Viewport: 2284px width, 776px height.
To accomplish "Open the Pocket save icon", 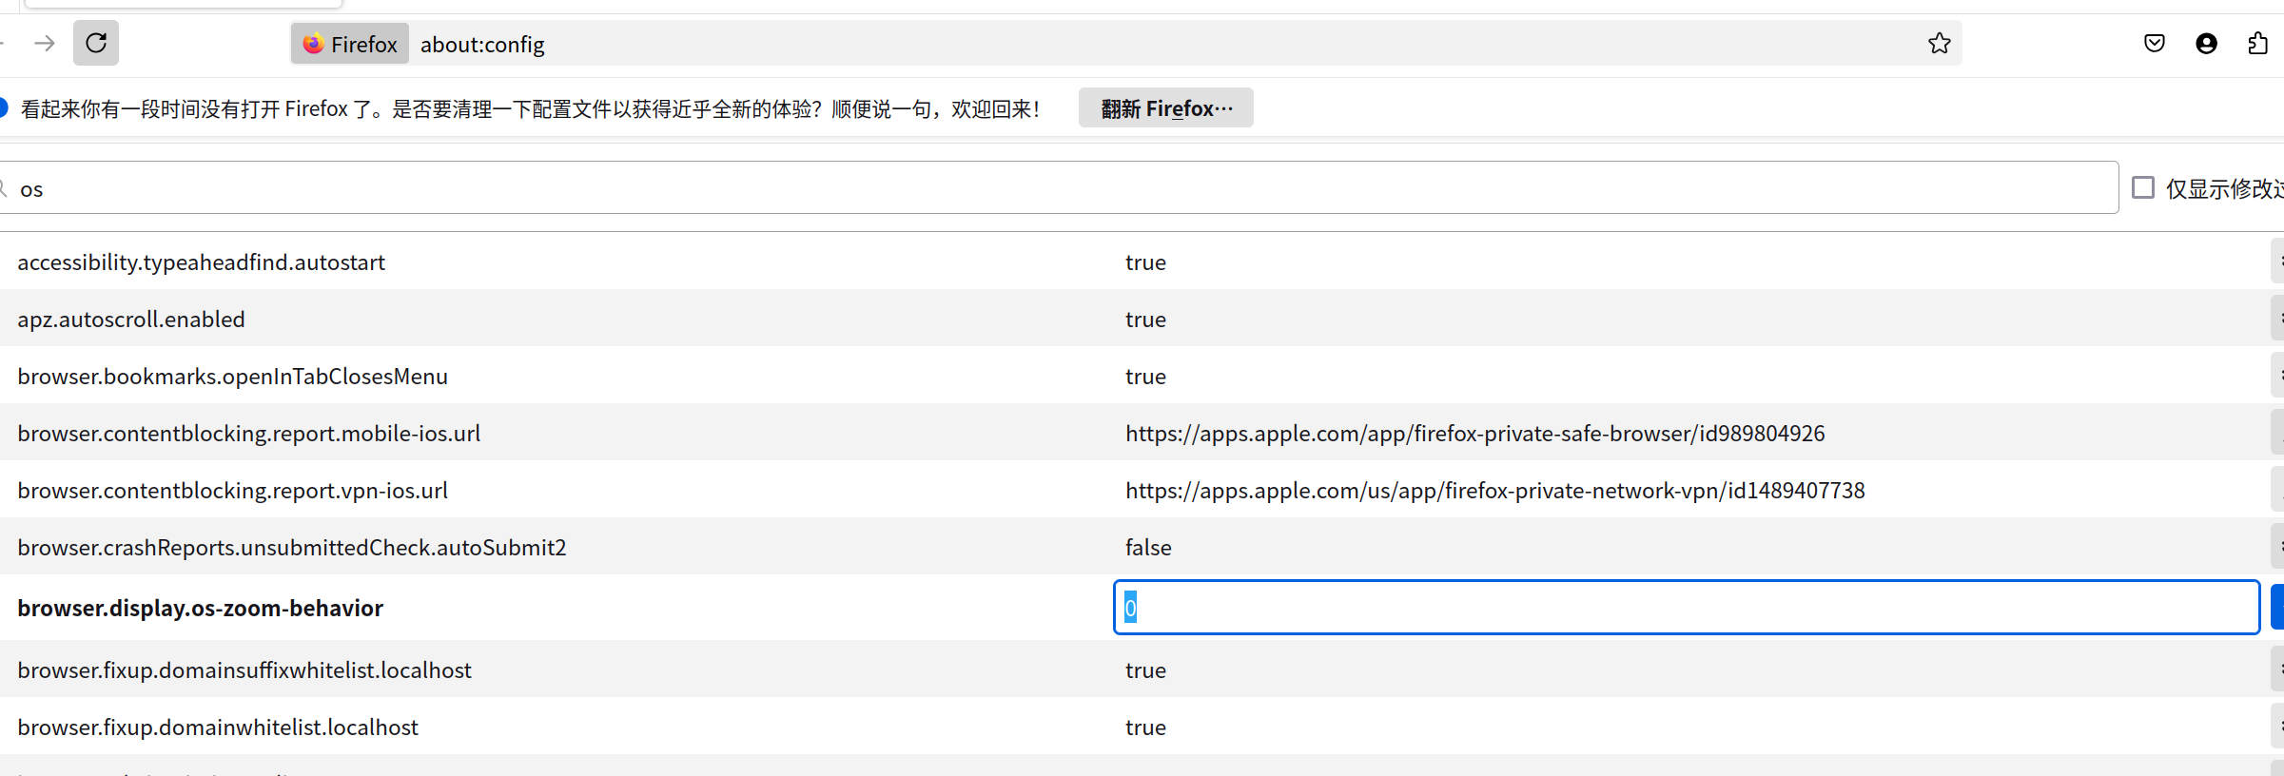I will click(2155, 44).
